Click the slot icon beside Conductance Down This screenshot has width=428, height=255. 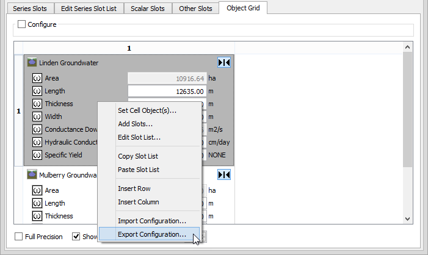[37, 129]
